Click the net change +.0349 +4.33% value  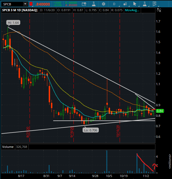click(x=57, y=4)
